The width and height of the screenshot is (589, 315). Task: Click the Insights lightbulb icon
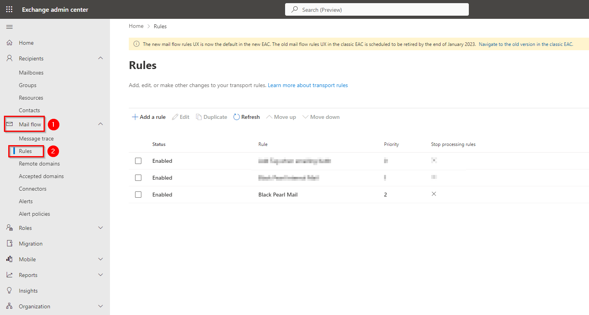tap(10, 291)
